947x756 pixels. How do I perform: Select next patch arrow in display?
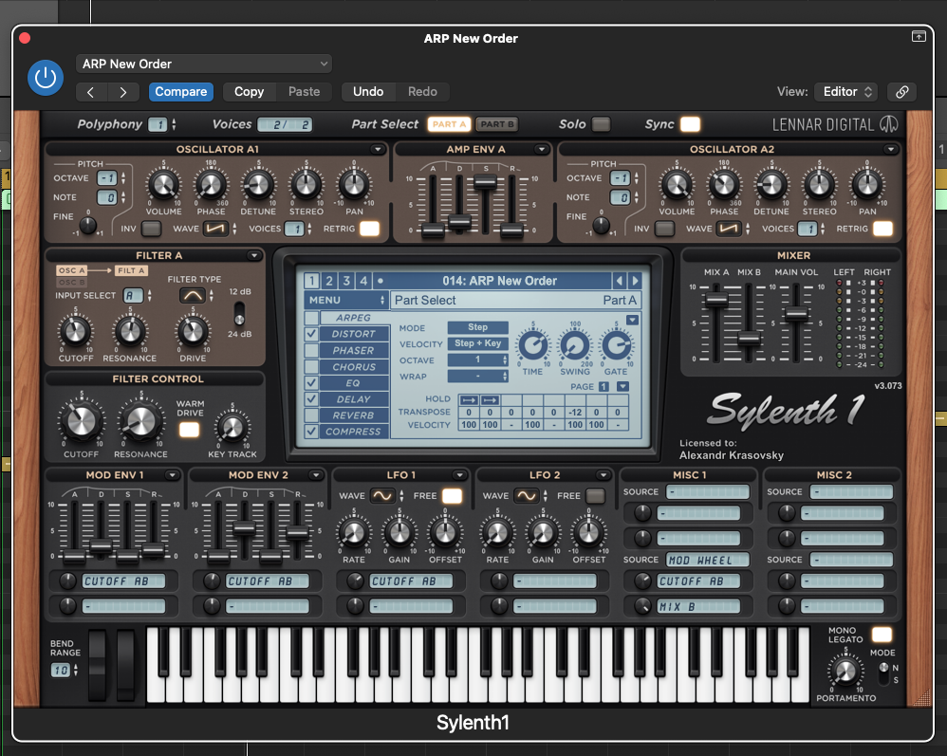pyautogui.click(x=634, y=281)
